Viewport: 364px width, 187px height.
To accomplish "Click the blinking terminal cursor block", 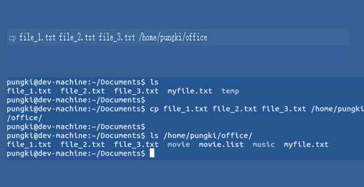I will [x=152, y=153].
